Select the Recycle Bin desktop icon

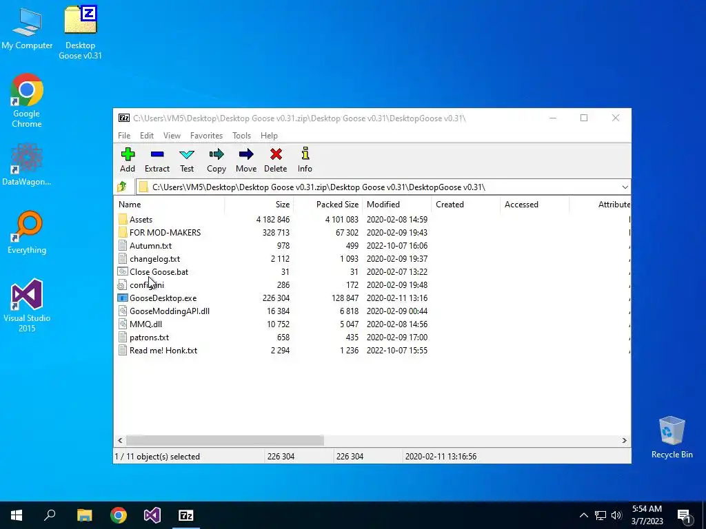point(672,437)
